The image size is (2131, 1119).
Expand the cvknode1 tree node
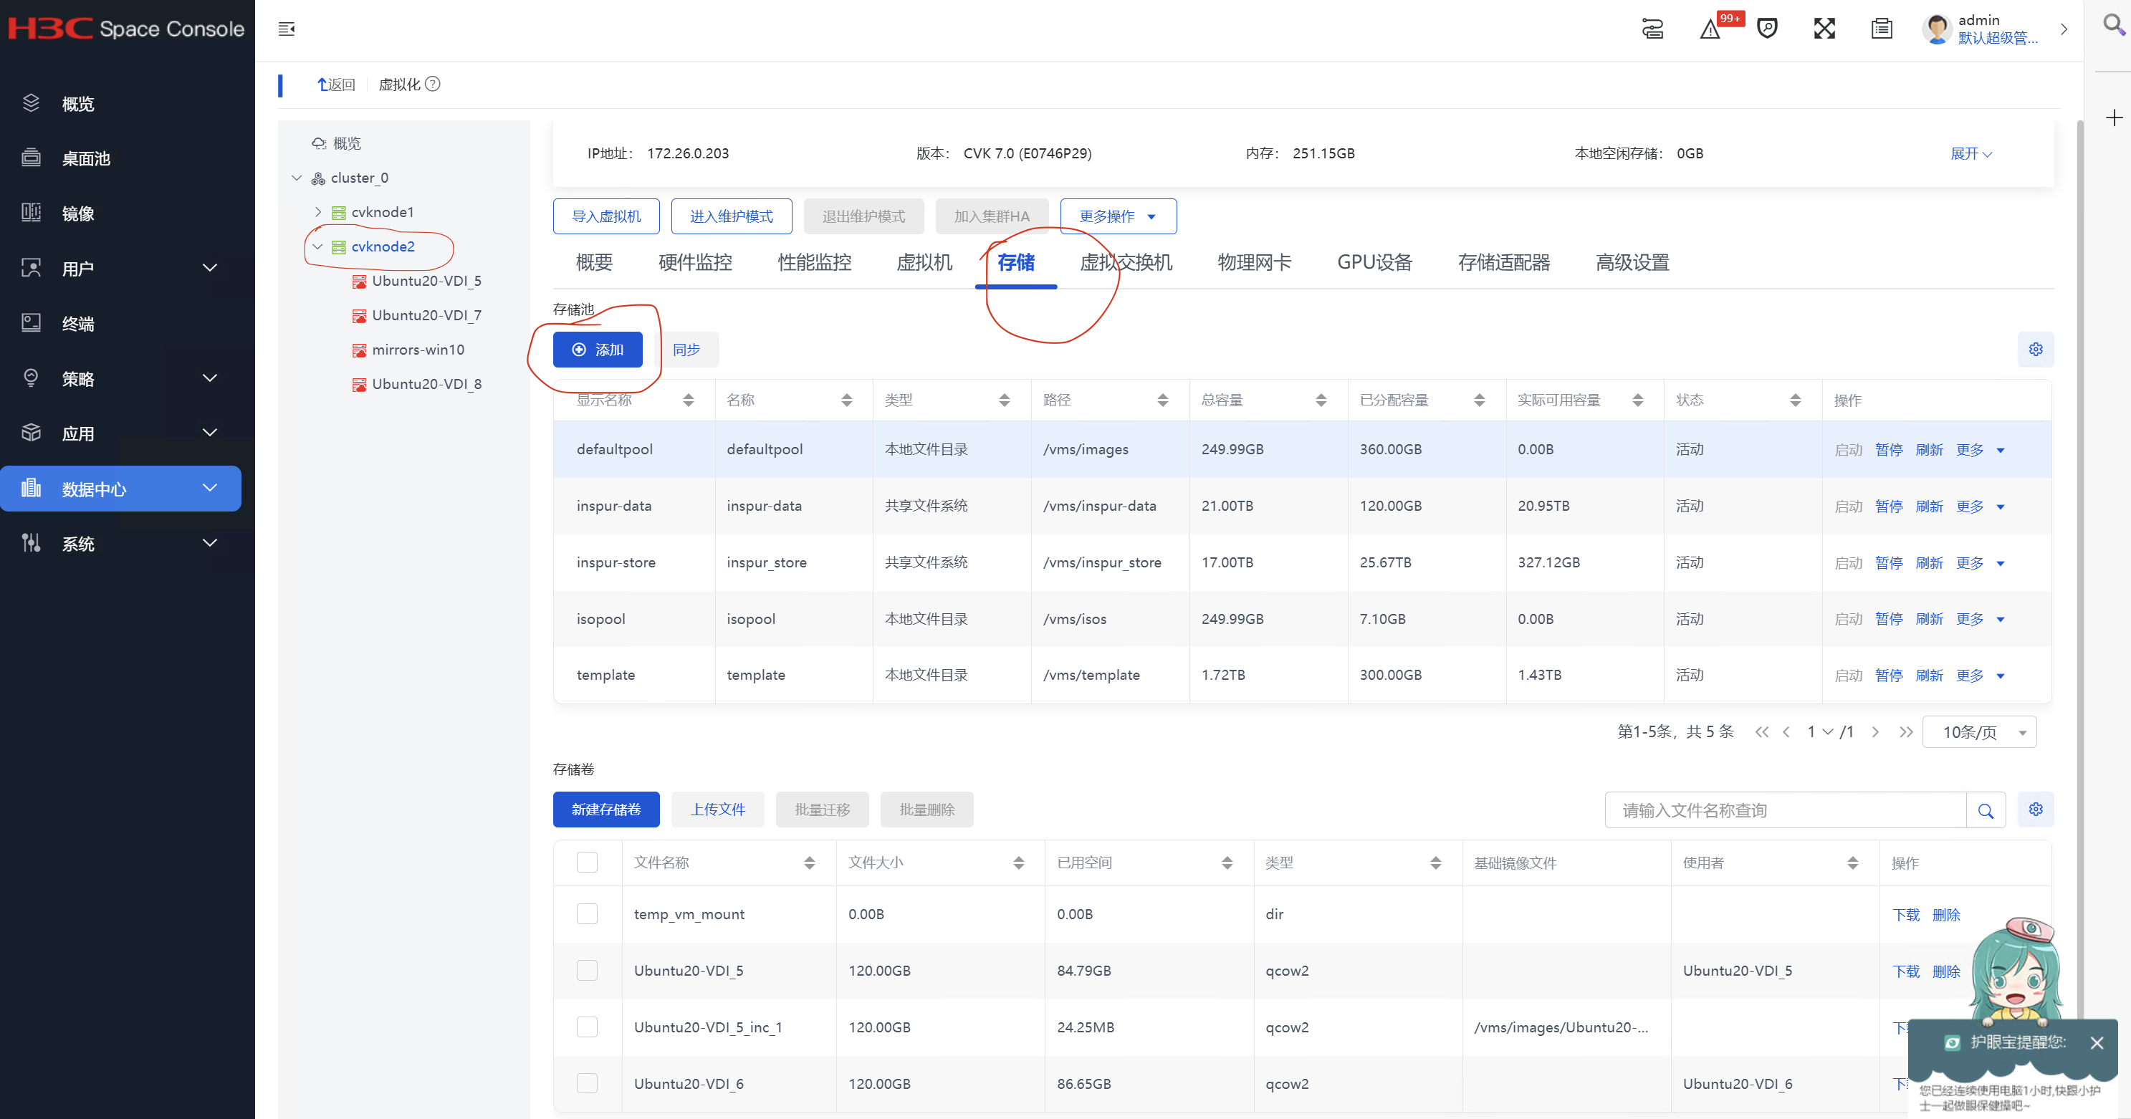click(317, 213)
